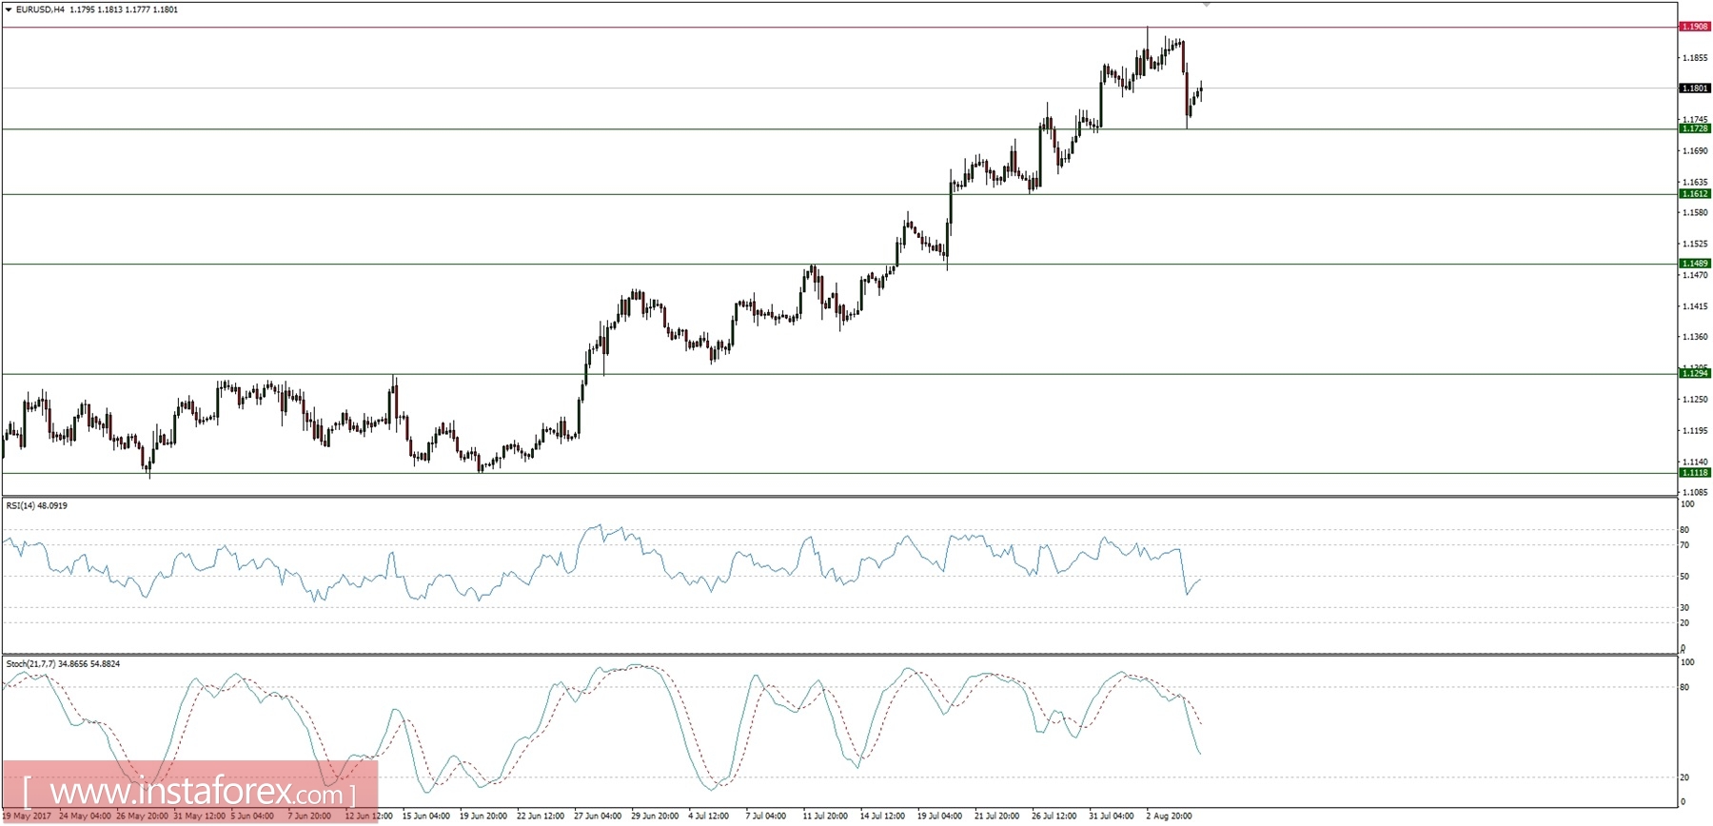Viewport: 1713px width, 826px height.
Task: Click the 30 level on RSI scale
Action: (1684, 607)
